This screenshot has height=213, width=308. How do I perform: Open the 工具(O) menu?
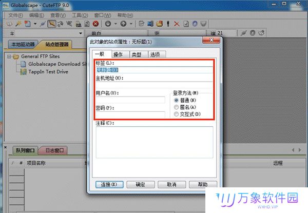[x=80, y=15]
